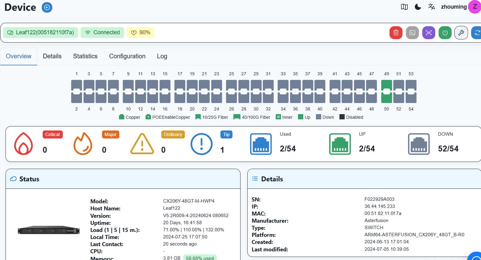The width and height of the screenshot is (481, 260).
Task: Switch to the Log tab
Action: [162, 56]
